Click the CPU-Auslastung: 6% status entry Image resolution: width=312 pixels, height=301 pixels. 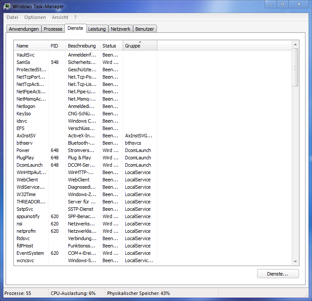(73, 293)
